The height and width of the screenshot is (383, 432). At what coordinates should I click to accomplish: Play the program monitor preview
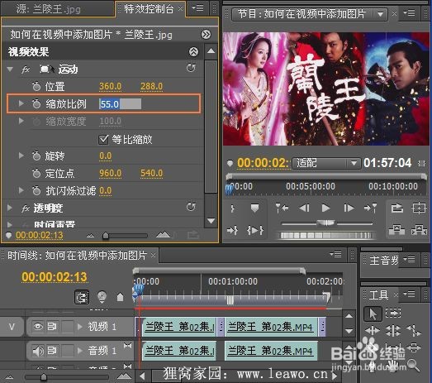pyautogui.click(x=325, y=208)
